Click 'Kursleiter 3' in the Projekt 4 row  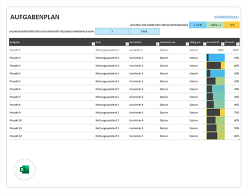136,73
